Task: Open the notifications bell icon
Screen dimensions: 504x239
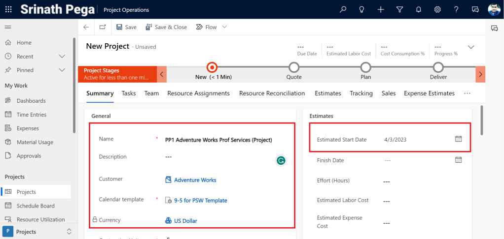Action: click(x=418, y=9)
